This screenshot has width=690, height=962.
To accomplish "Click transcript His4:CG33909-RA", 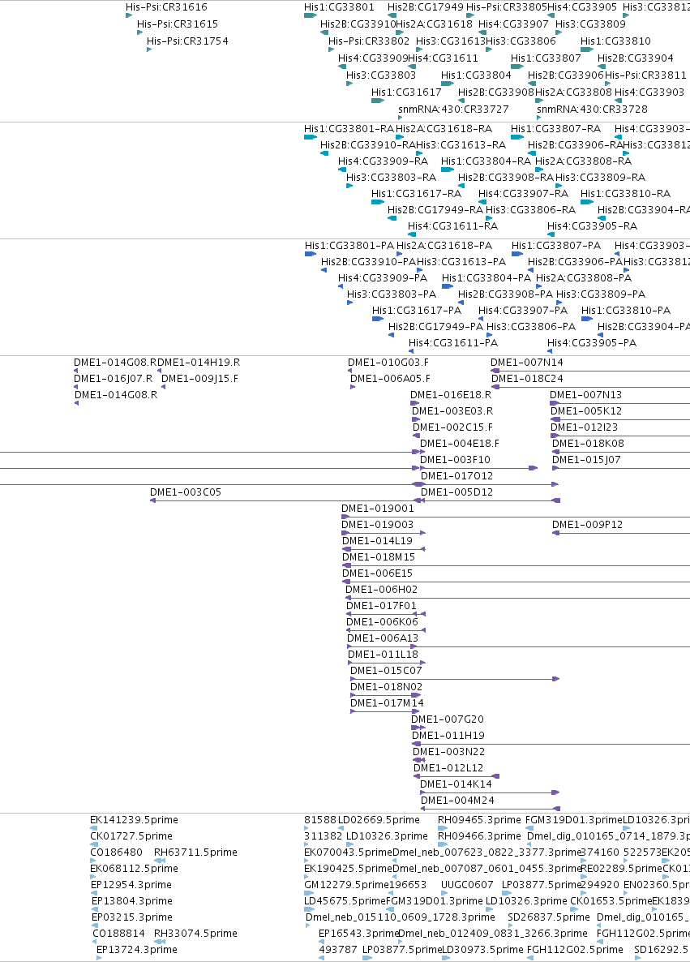I will coord(383,161).
